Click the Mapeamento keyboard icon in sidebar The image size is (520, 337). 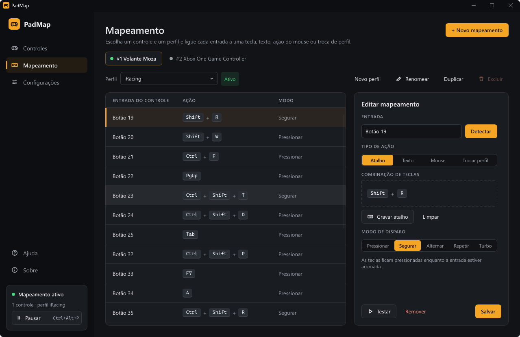coord(15,65)
